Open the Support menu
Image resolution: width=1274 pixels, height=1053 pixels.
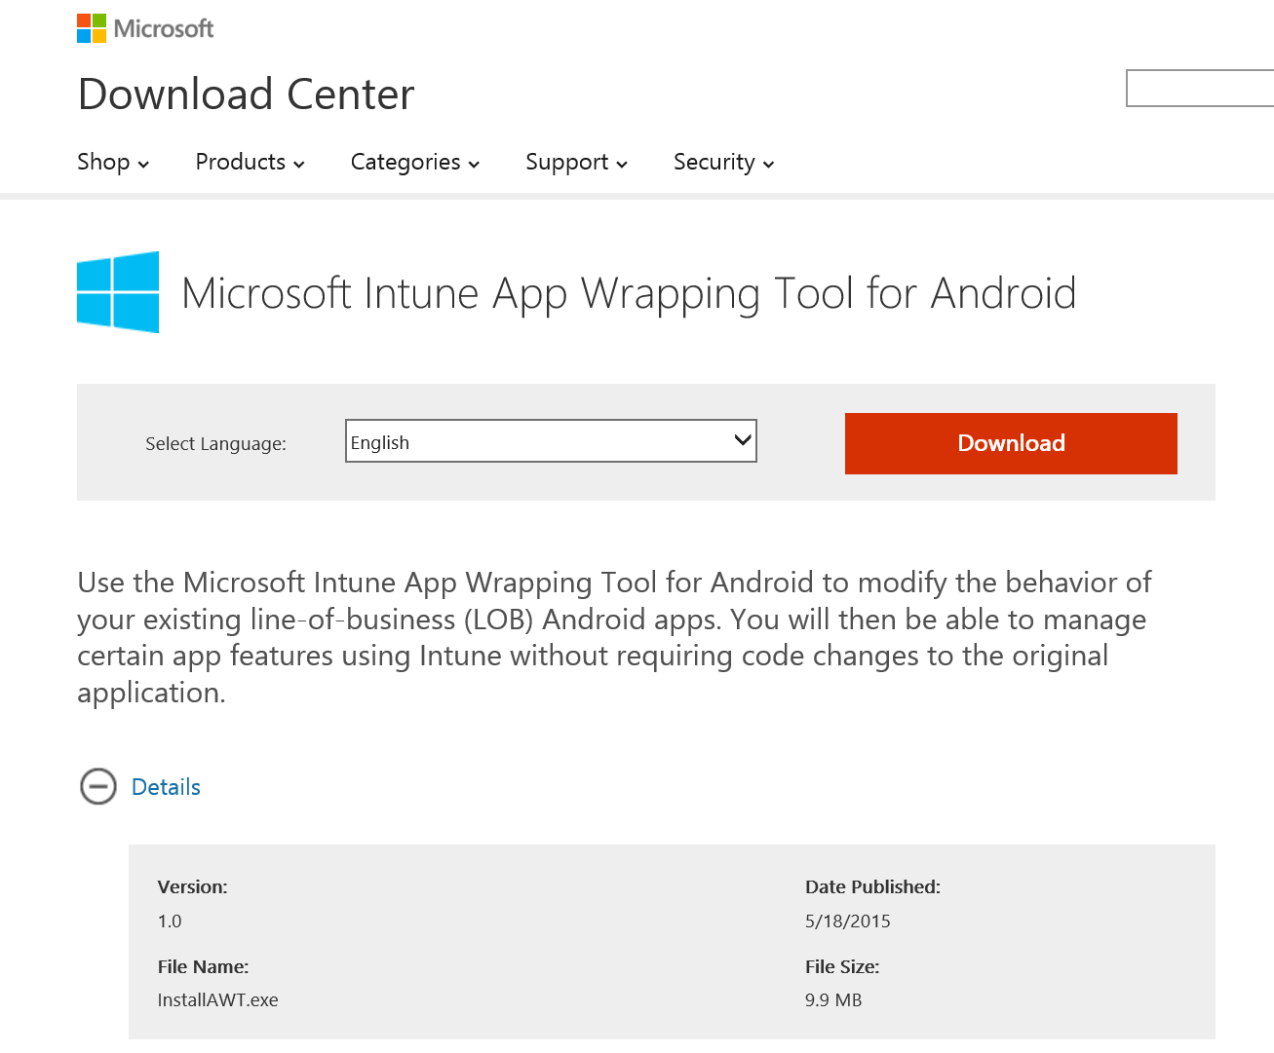567,162
